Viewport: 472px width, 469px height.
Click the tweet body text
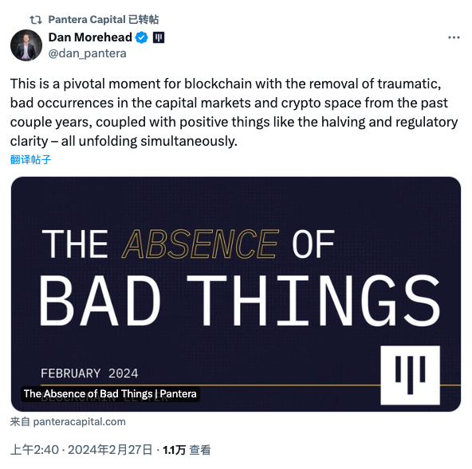[234, 112]
